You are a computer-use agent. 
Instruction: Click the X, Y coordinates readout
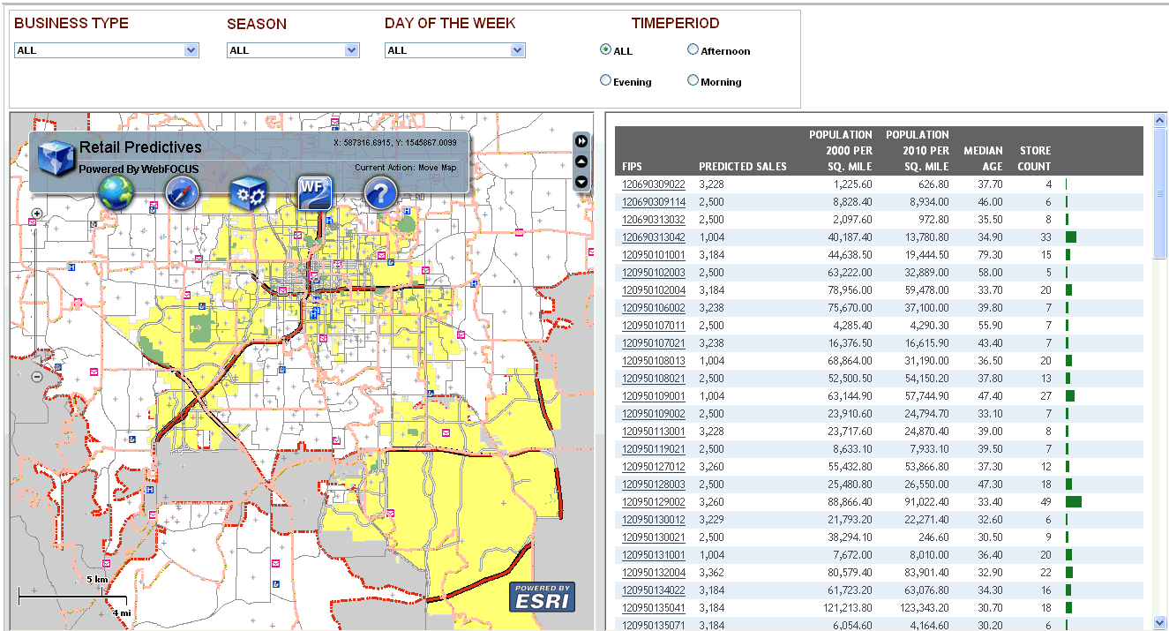(395, 142)
